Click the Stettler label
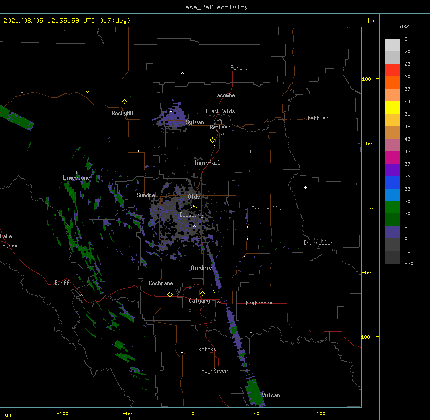Screen dimensions: 430x420 click(316, 118)
